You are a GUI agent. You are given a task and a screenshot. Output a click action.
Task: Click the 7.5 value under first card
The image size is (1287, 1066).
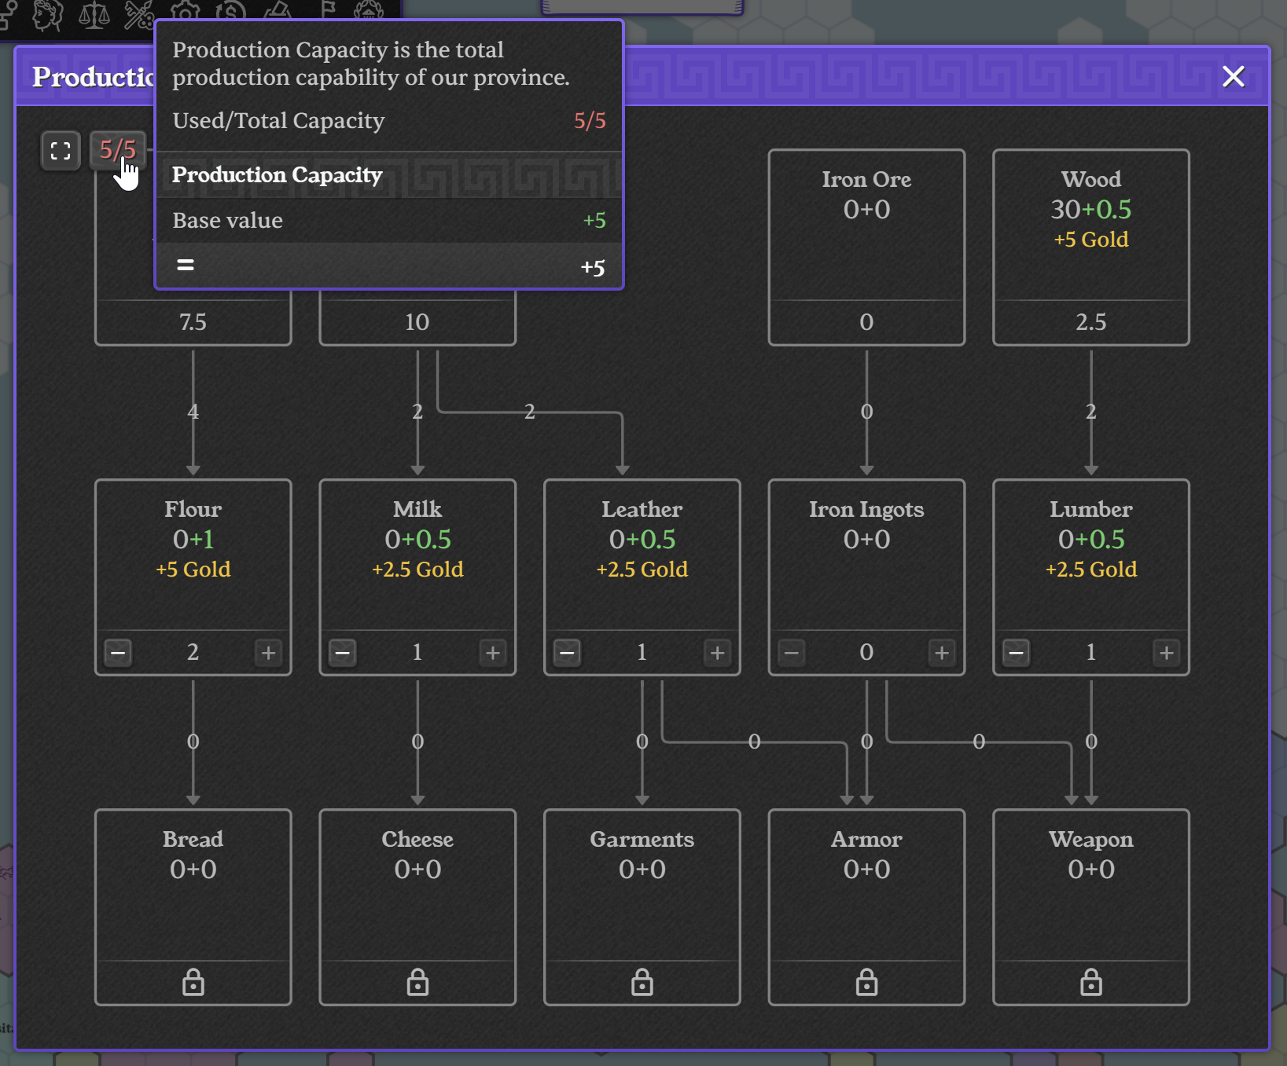pos(193,322)
